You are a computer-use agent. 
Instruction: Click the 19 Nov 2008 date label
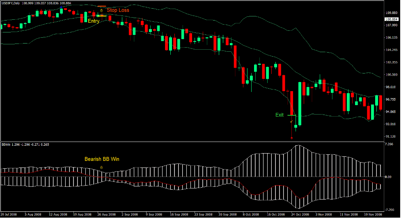point(373,214)
